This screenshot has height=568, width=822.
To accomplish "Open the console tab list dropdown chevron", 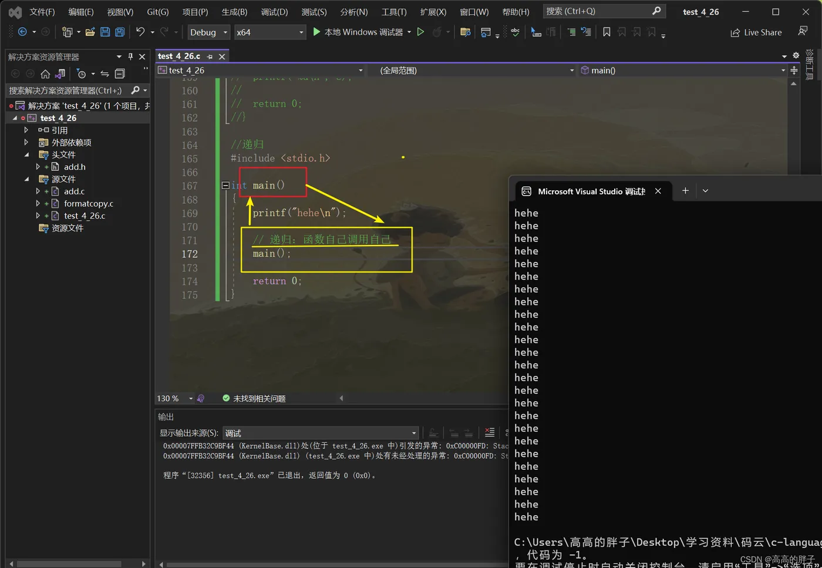I will coord(705,191).
